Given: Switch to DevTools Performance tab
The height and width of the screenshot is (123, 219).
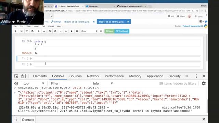Looking at the screenshot, I should (x=114, y=76).
